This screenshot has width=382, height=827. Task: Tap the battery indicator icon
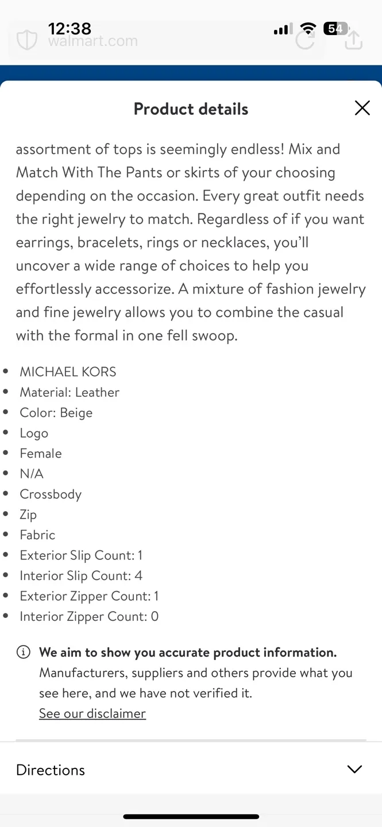pos(335,29)
